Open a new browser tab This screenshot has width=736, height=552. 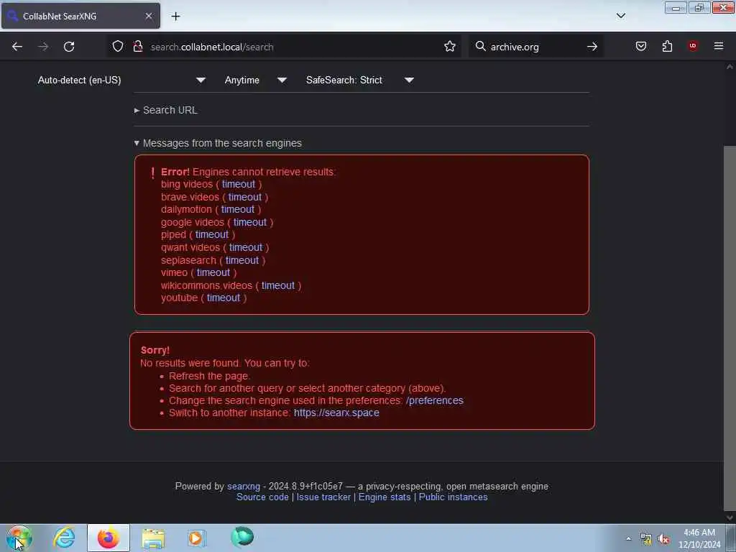[175, 16]
